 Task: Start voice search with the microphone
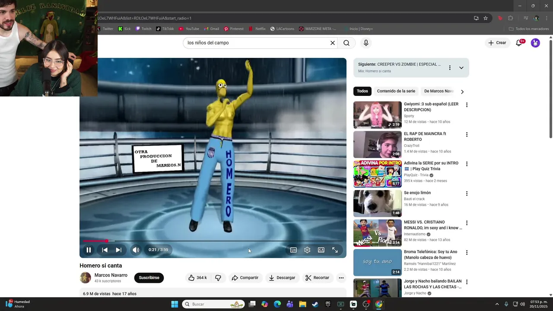(x=366, y=43)
